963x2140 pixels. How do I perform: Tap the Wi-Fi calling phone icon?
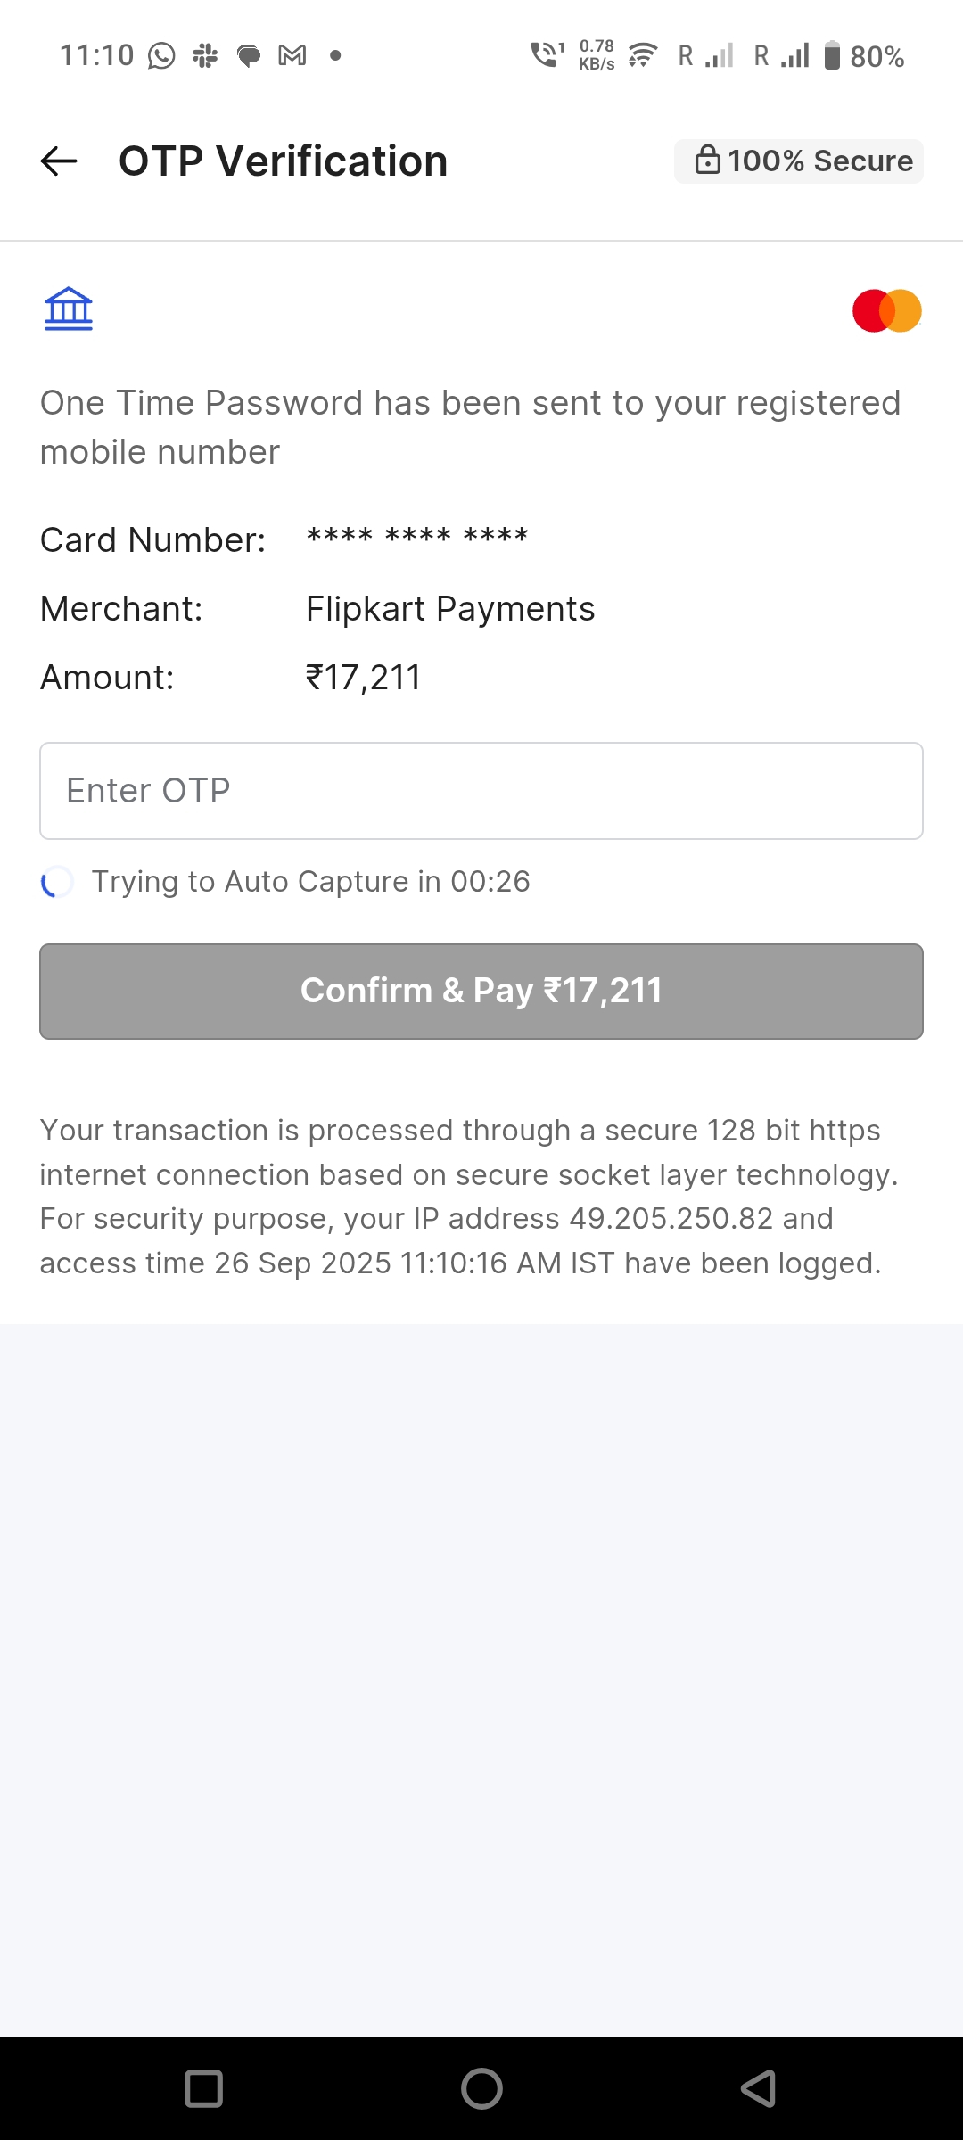pos(546,55)
